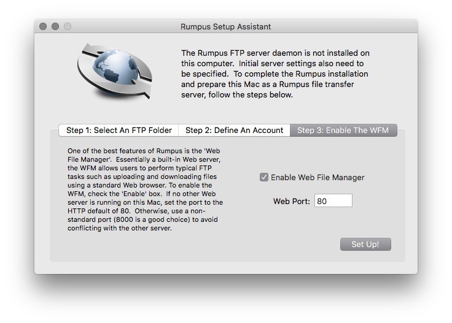Viewport: 452px width, 323px height.
Task: Click the 'Web Port:' label
Action: 292,201
